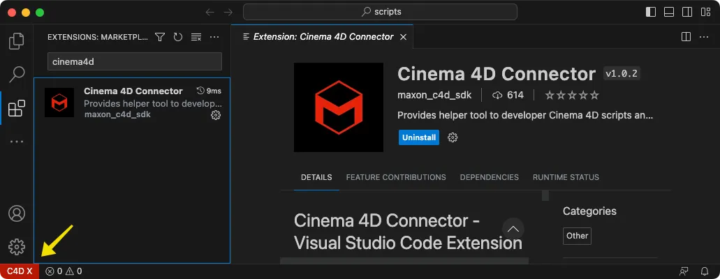720x279 pixels.
Task: Go back with the left arrow
Action: pos(210,12)
